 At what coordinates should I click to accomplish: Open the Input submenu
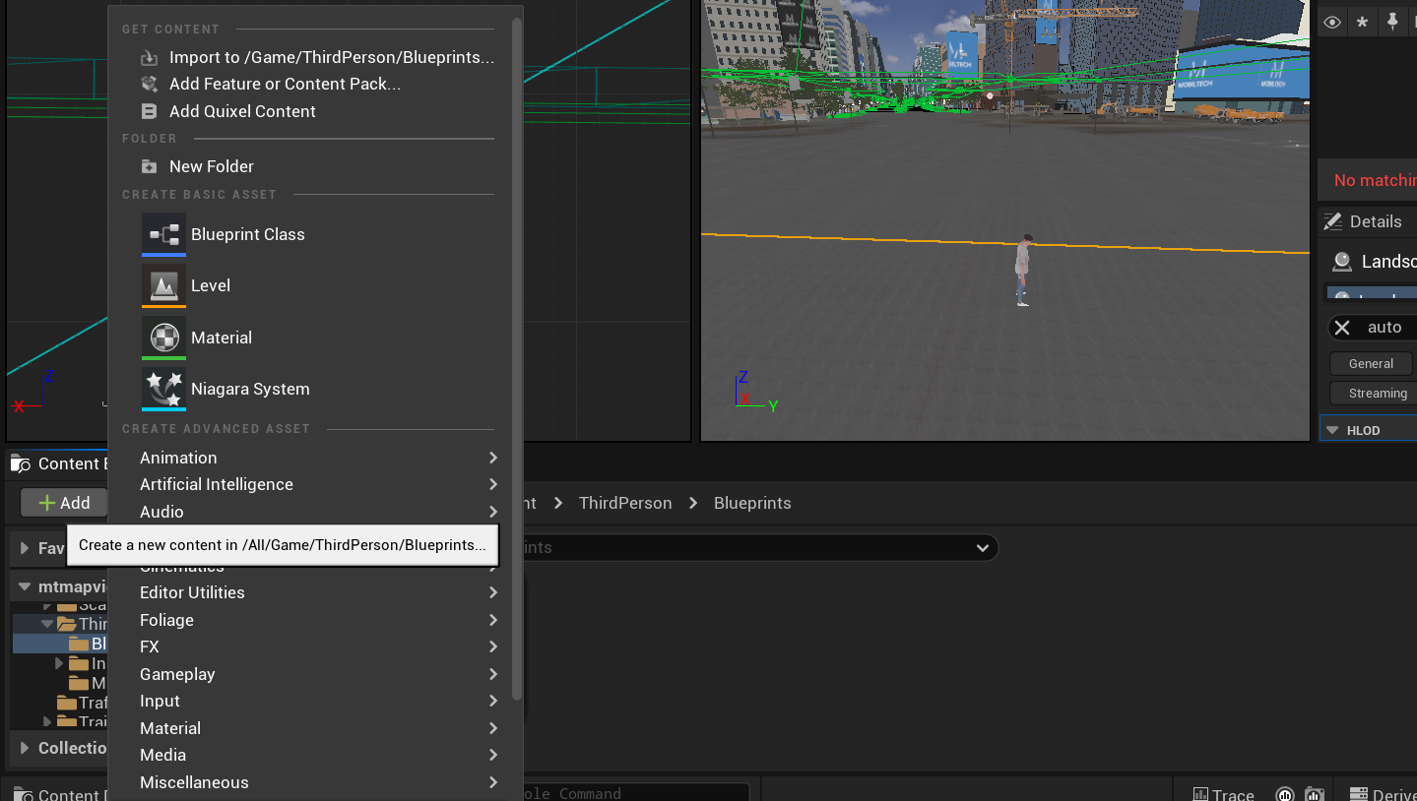[317, 701]
